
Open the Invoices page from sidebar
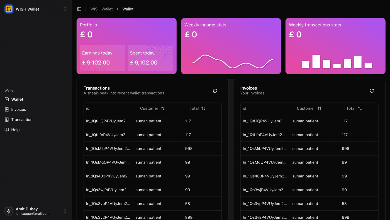pyautogui.click(x=19, y=110)
